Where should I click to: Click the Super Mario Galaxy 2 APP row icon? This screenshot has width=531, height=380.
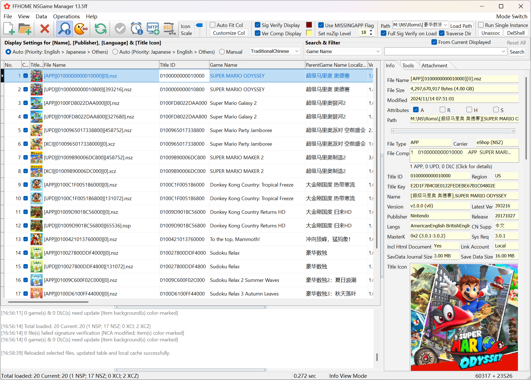(x=36, y=103)
